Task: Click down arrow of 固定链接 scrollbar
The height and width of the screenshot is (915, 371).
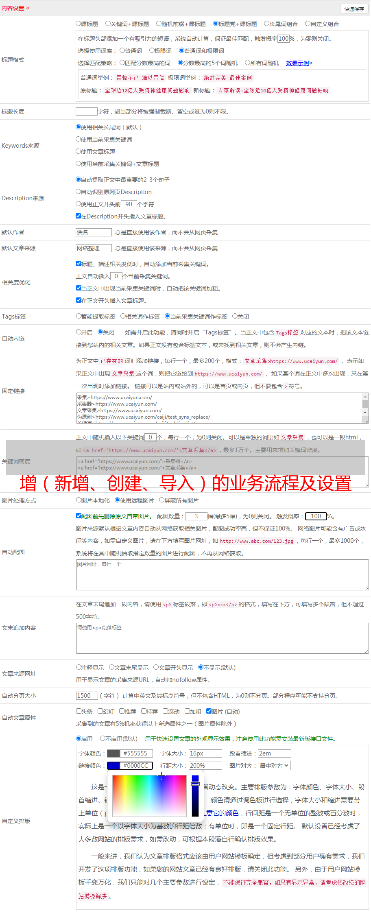Action: coord(365,413)
